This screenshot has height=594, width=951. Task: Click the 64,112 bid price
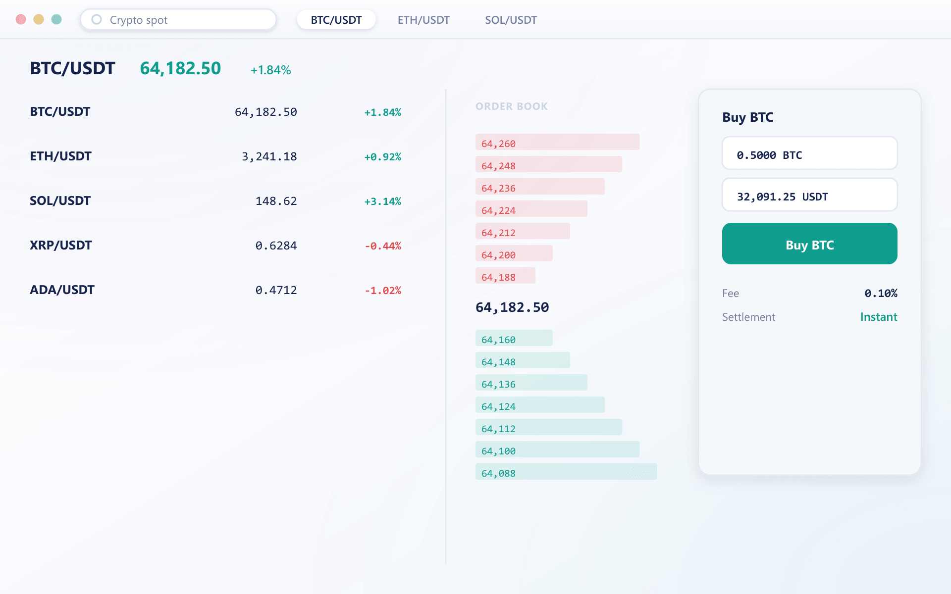pos(549,427)
